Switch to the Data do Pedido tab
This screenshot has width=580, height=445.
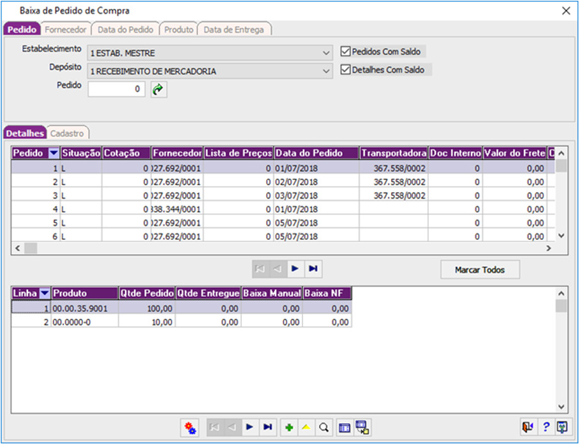click(126, 29)
